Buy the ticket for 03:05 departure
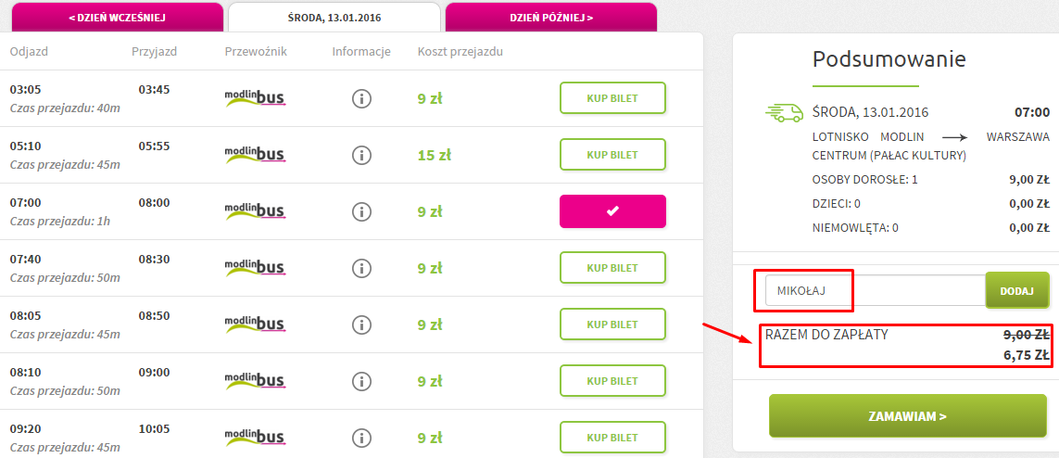 pyautogui.click(x=612, y=98)
